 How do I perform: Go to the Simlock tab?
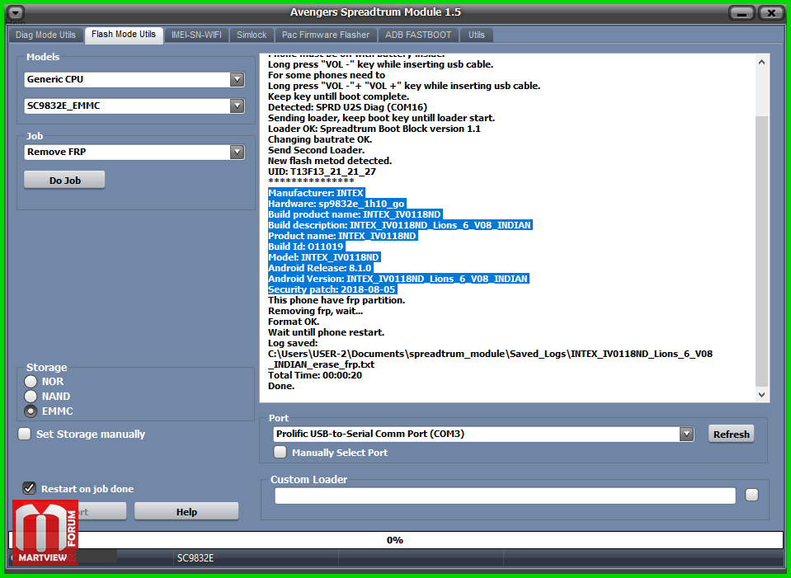tap(252, 35)
